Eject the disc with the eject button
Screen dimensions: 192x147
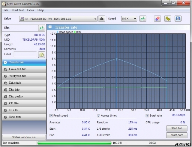tap(101, 19)
